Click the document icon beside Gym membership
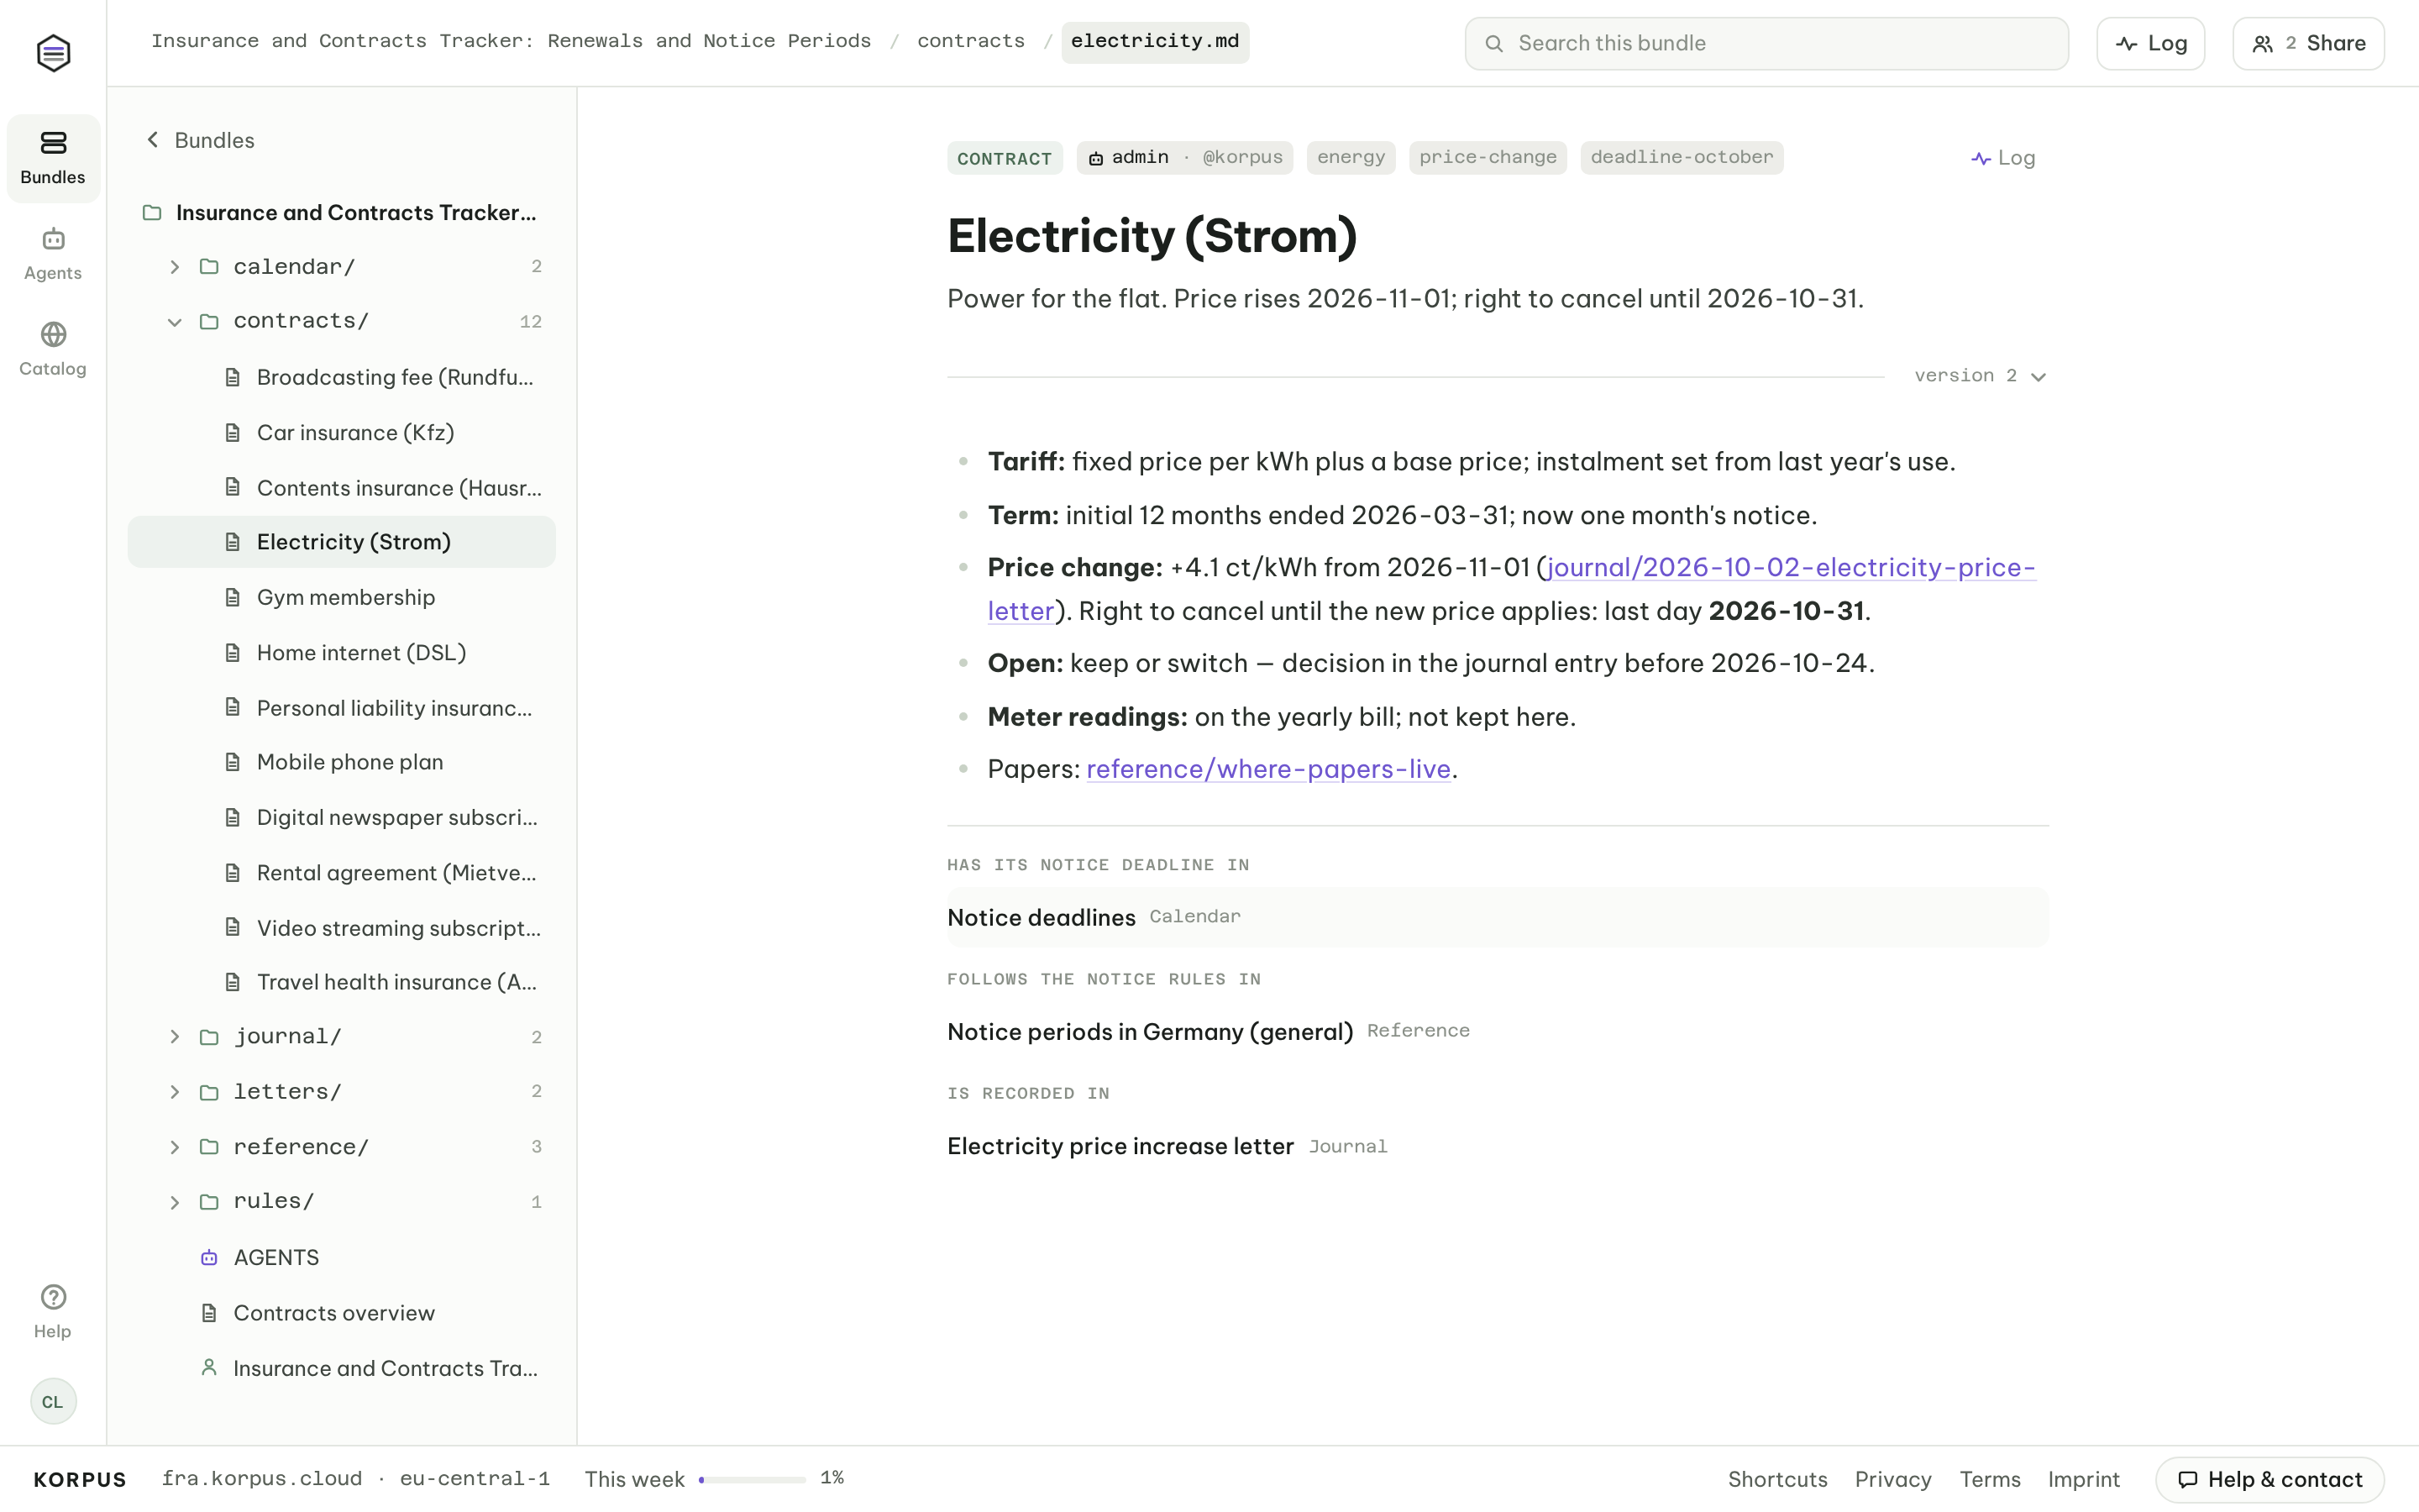2419x1512 pixels. pos(233,597)
